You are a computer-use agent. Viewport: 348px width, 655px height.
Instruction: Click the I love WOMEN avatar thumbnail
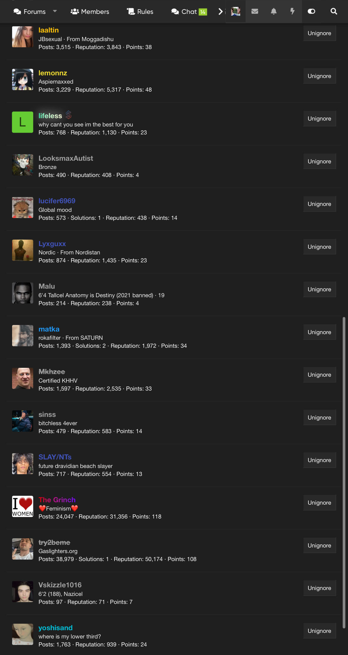pos(22,506)
